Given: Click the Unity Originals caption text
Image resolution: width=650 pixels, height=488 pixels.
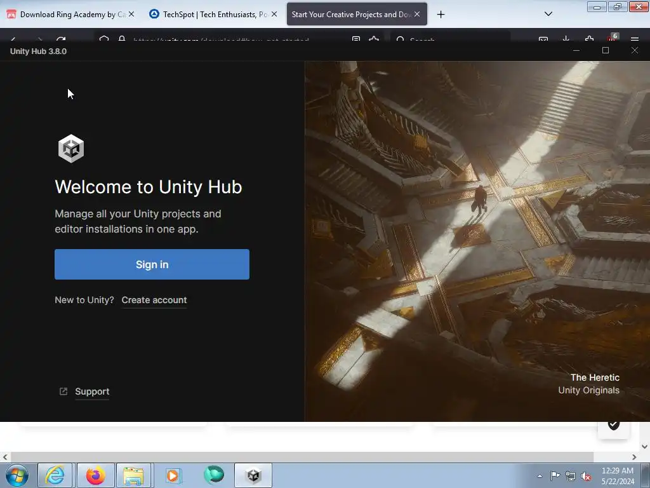Looking at the screenshot, I should (x=588, y=390).
